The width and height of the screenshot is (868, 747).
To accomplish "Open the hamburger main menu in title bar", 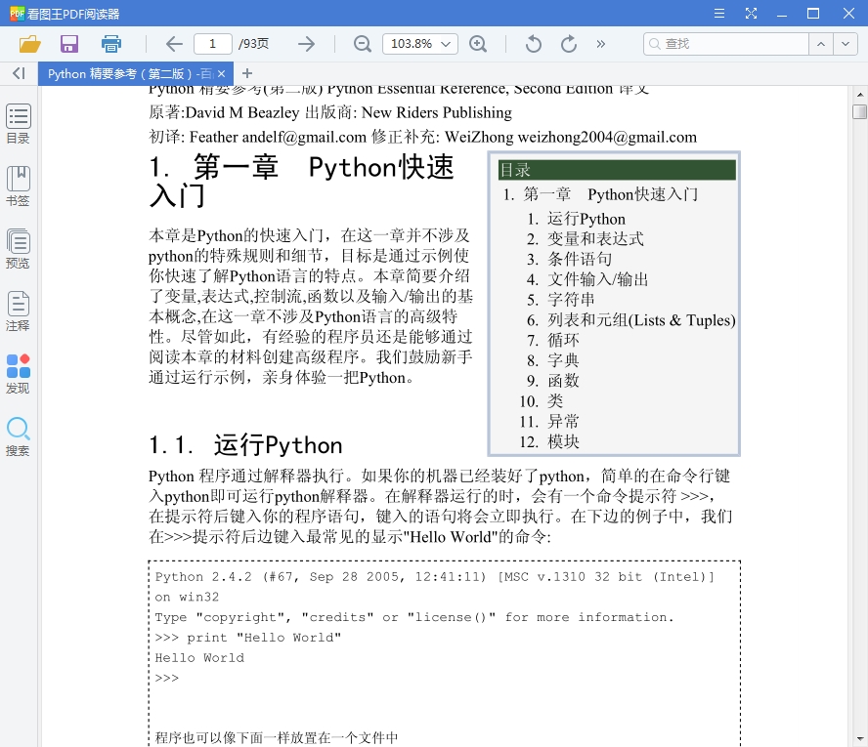I will (719, 14).
